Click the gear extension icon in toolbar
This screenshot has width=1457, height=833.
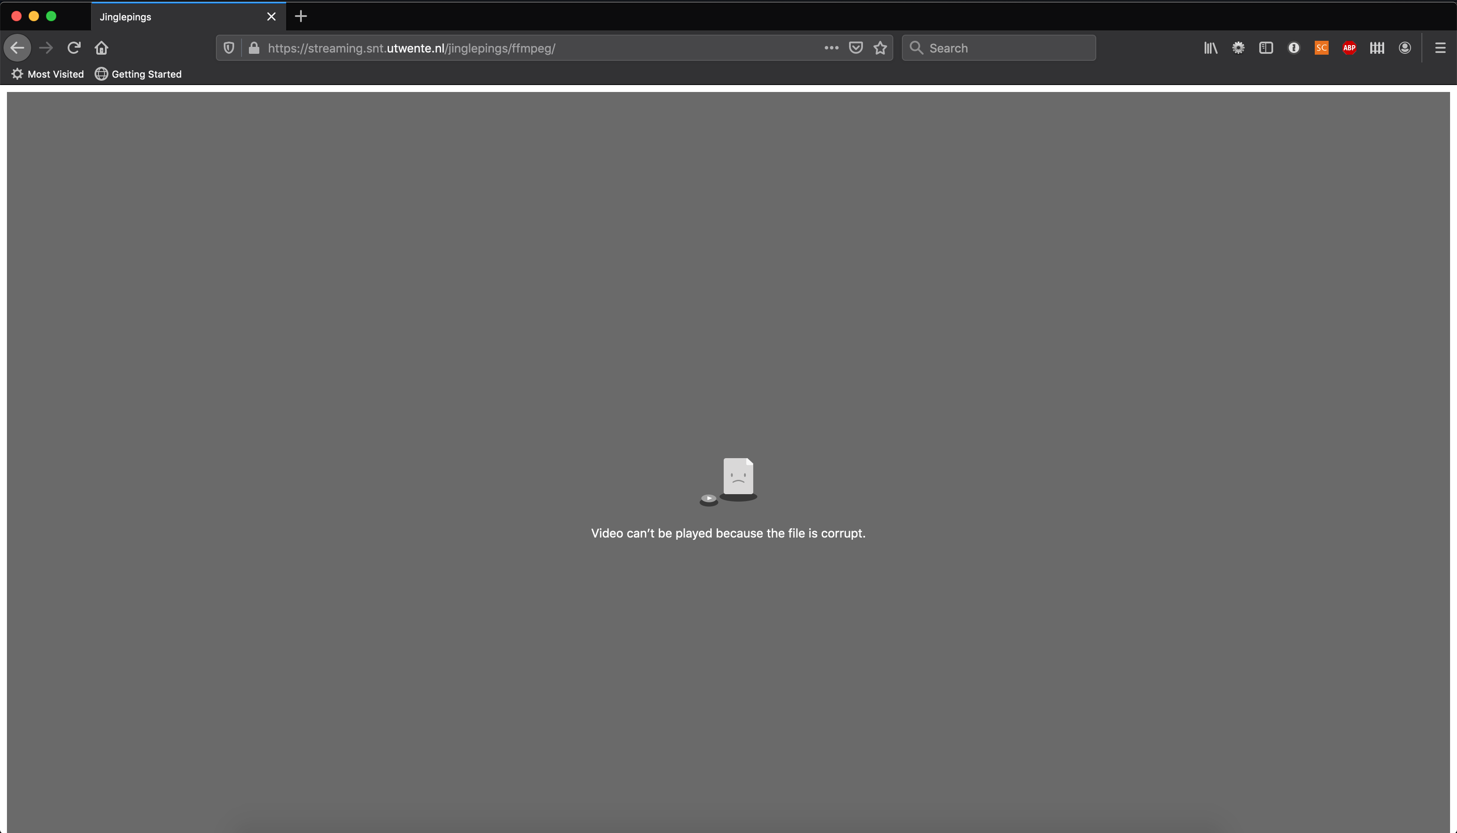(1238, 48)
